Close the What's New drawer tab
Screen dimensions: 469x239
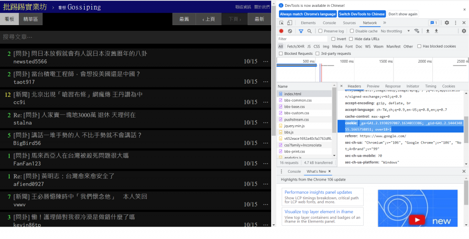click(x=329, y=171)
